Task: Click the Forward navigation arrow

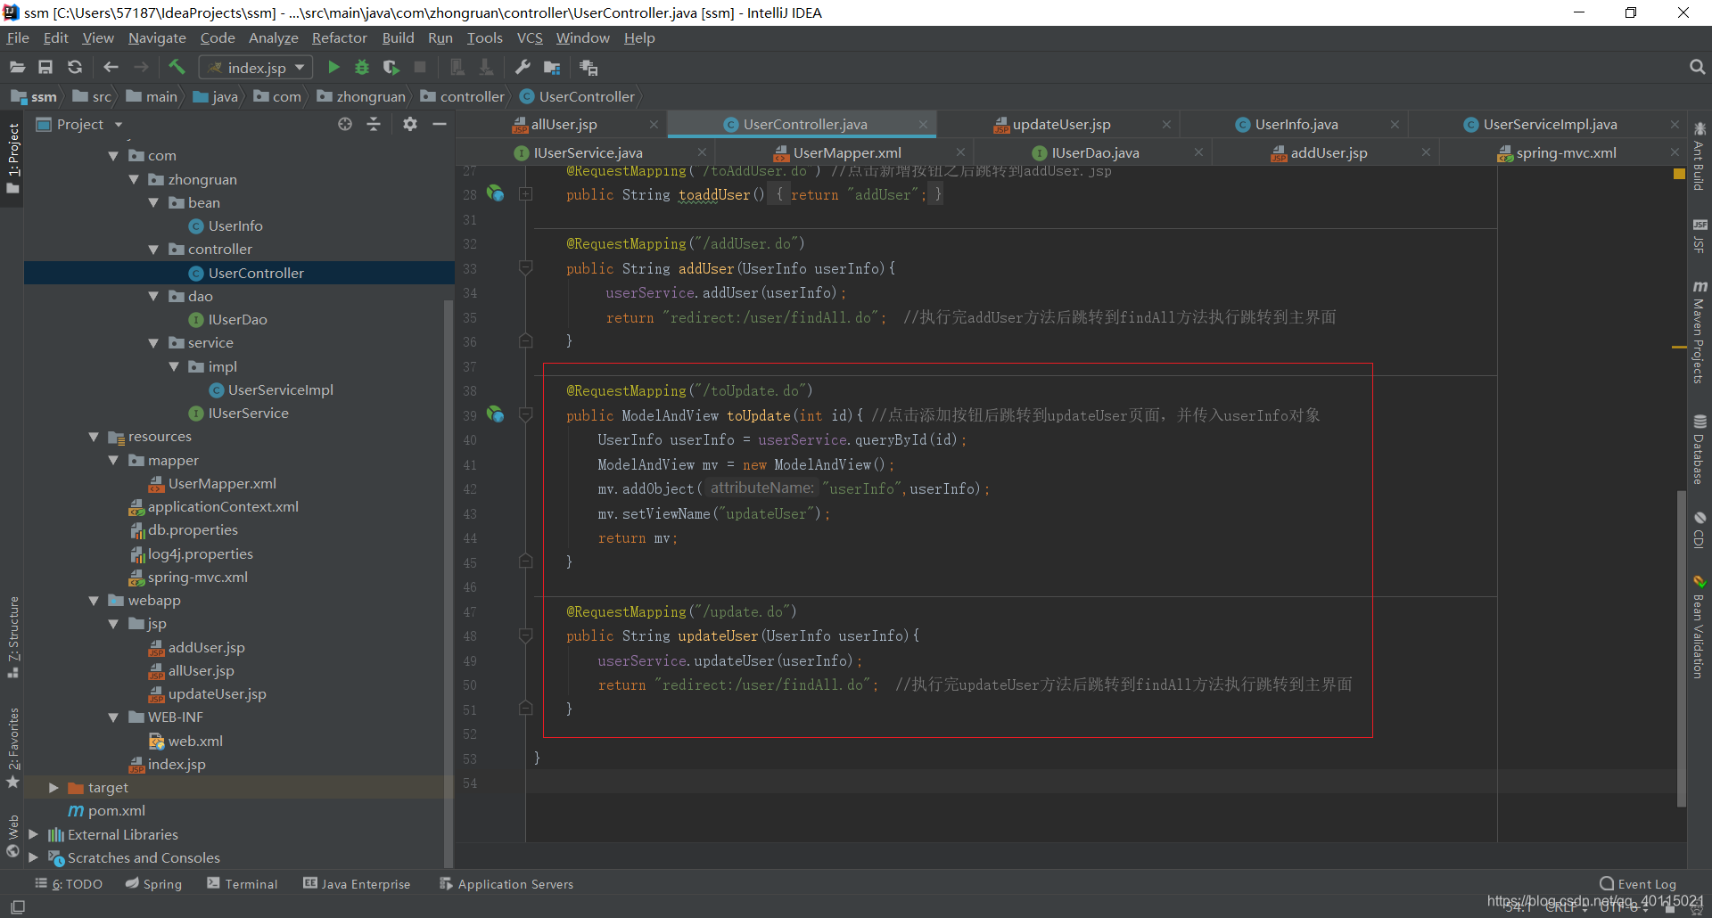Action: point(141,67)
